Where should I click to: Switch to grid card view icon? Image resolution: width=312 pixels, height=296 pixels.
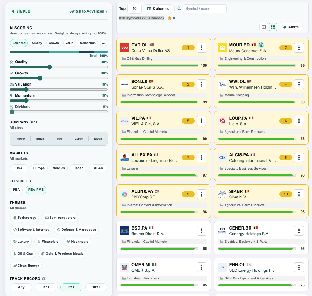point(273,27)
